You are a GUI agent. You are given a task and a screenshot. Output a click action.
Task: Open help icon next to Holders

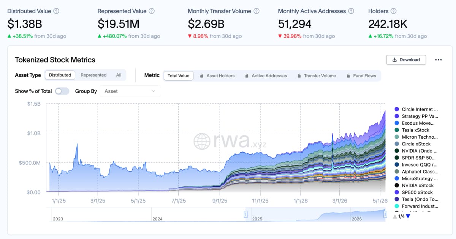(x=394, y=11)
